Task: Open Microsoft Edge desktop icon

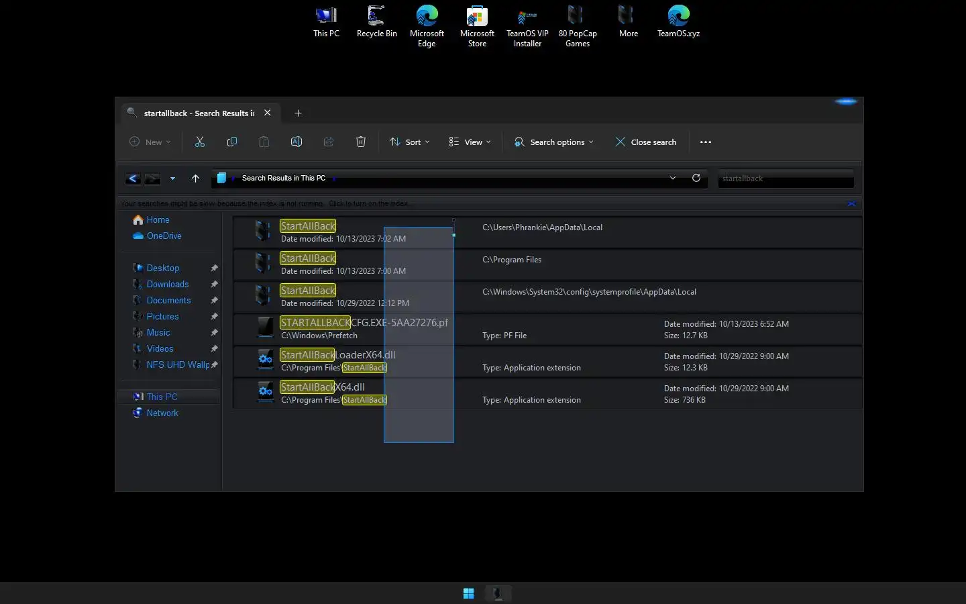Action: pos(427,26)
